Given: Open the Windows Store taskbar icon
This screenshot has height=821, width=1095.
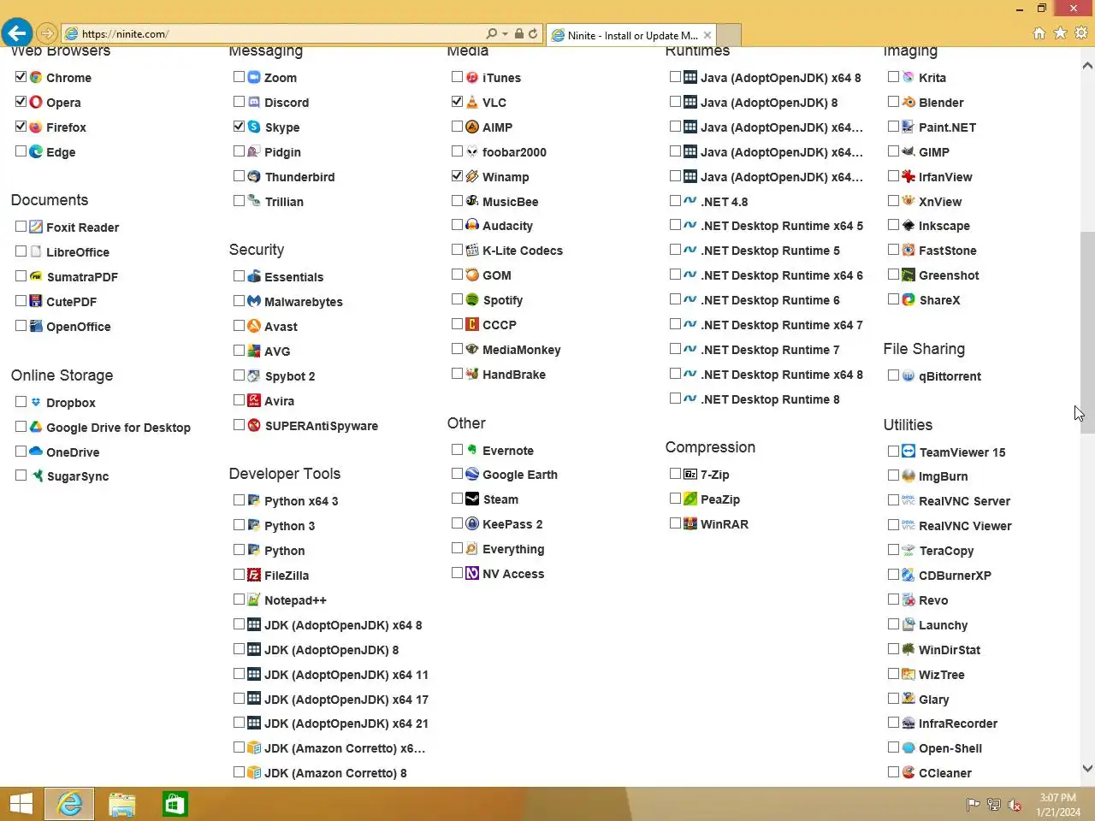Looking at the screenshot, I should [x=175, y=804].
